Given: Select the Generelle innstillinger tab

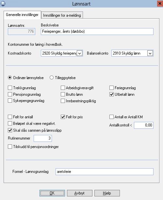Looking at the screenshot, I should coord(22,15).
